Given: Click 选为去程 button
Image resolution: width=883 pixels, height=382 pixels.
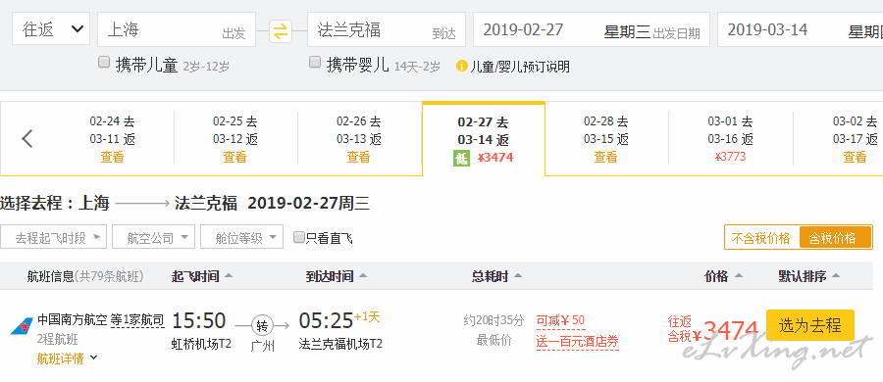Looking at the screenshot, I should (810, 325).
